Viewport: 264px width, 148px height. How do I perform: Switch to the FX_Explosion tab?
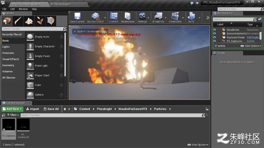[x=62, y=4]
